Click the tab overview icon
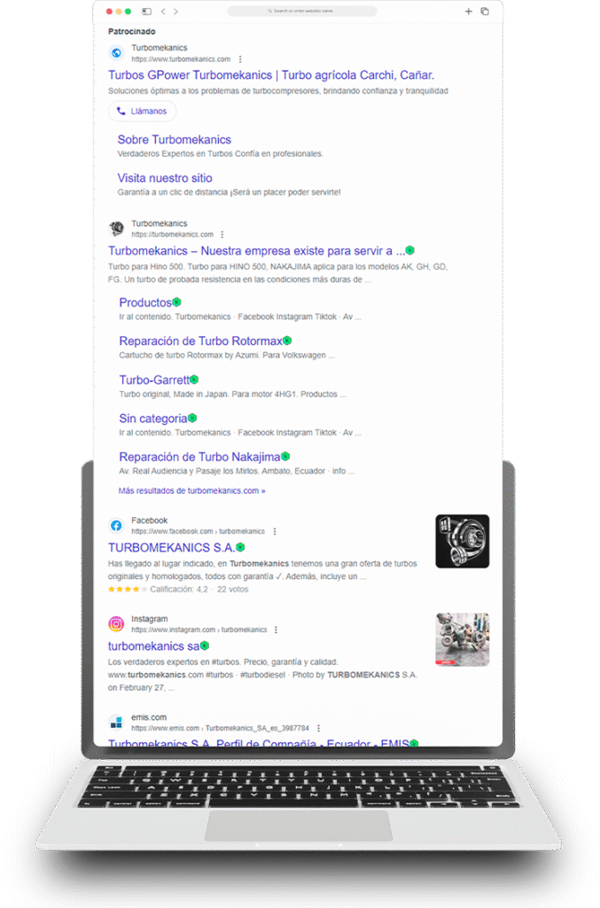Viewport: 600px width, 908px height. 485,11
